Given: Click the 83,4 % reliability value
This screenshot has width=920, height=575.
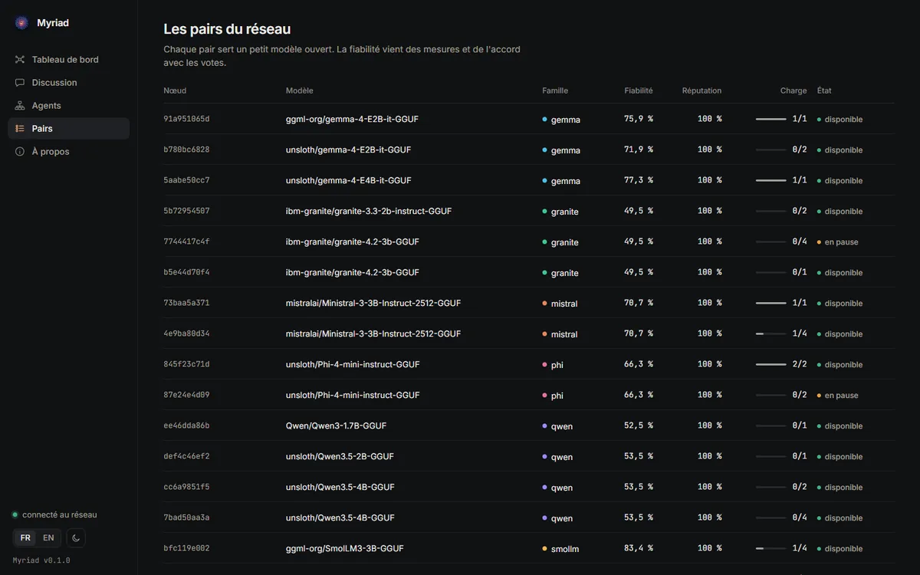Looking at the screenshot, I should point(639,548).
